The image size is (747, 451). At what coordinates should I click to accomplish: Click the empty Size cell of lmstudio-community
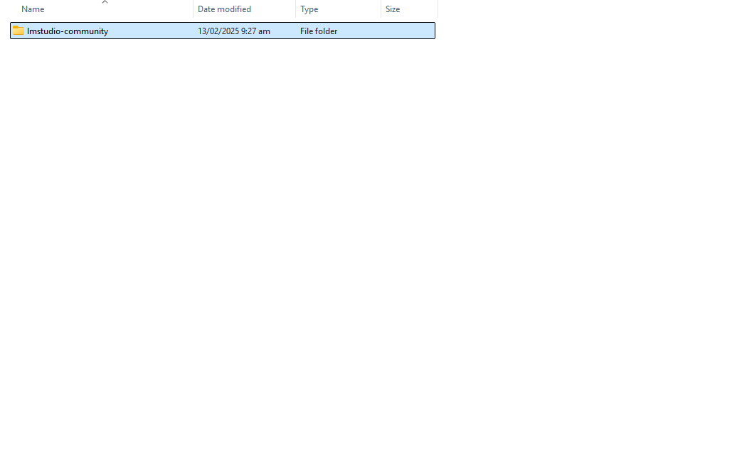[408, 31]
